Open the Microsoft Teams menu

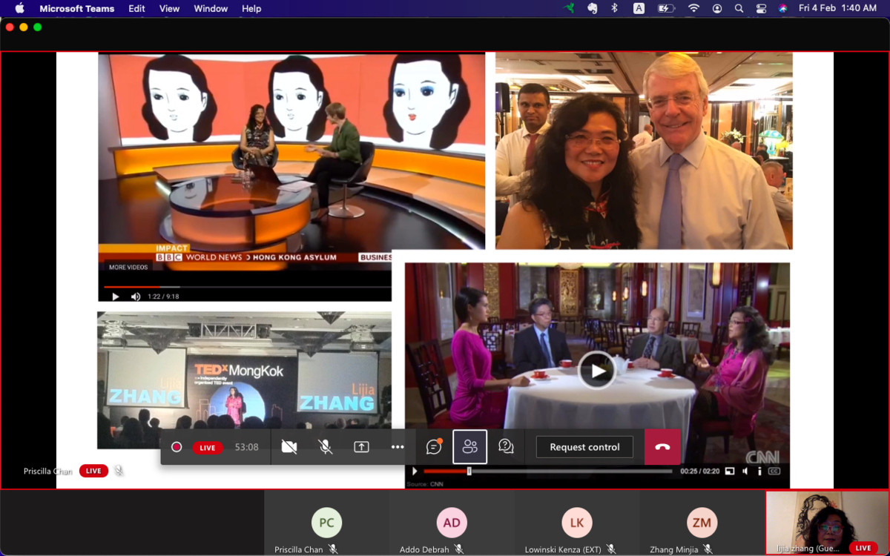click(77, 8)
